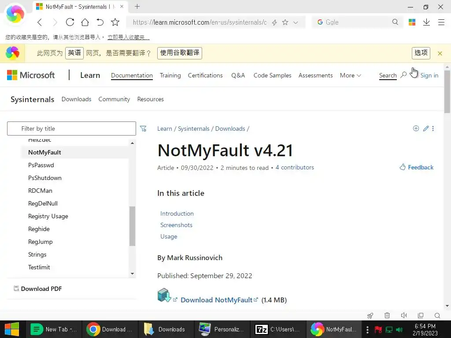
Task: Click Download PDF
Action: tap(38, 289)
